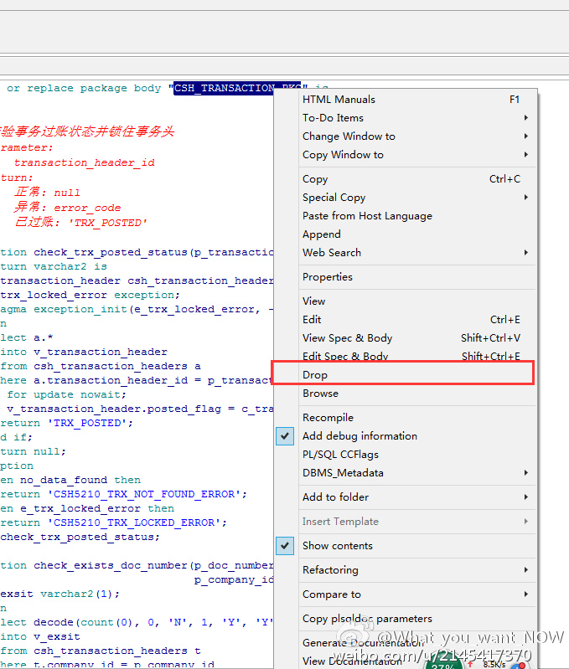This screenshot has height=669, width=569.
Task: Click 'CSH5210_TRX_NOT_FOUND_ERROR' string in code
Action: tap(144, 494)
